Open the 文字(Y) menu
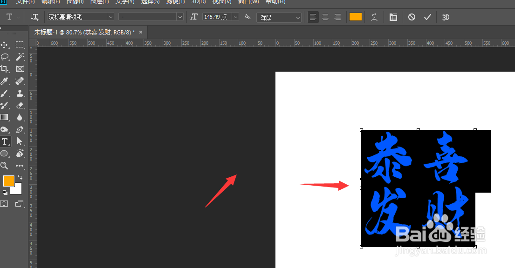Image resolution: width=515 pixels, height=268 pixels. point(125,2)
